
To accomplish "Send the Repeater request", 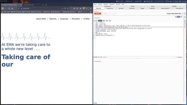I will [x=98, y=14].
